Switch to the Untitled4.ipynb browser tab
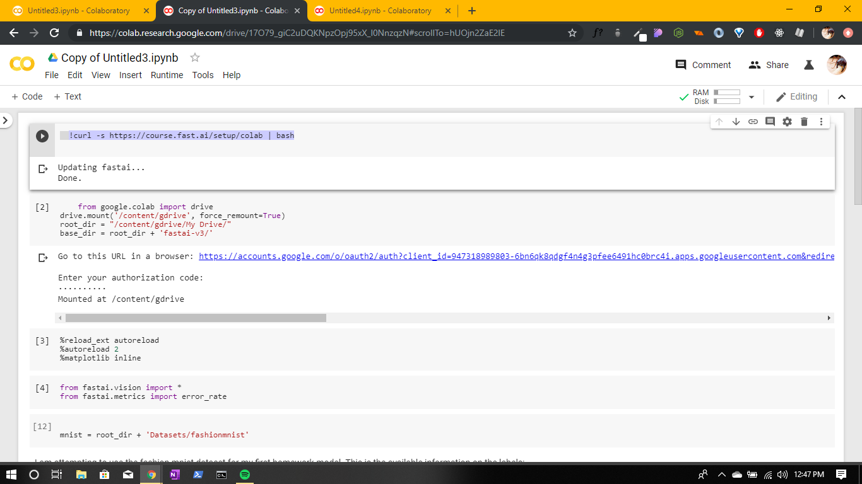 coord(380,11)
